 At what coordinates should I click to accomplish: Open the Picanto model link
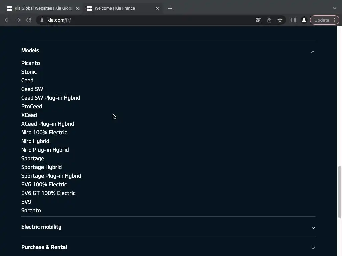click(31, 63)
